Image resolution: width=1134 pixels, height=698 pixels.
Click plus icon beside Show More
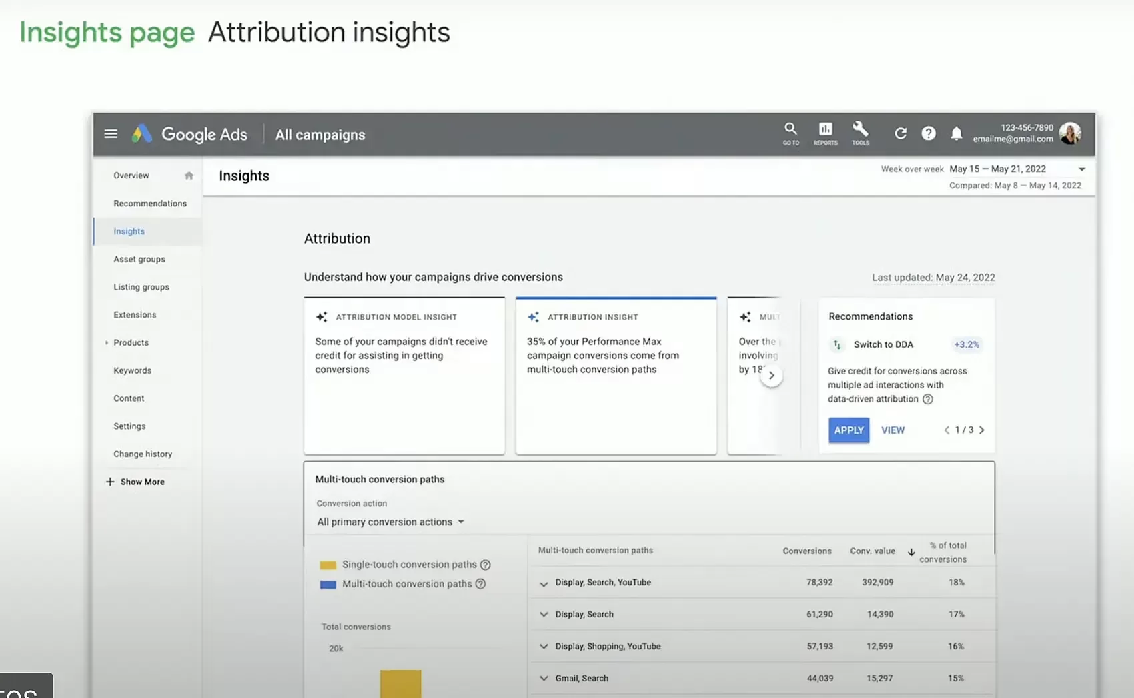[110, 482]
